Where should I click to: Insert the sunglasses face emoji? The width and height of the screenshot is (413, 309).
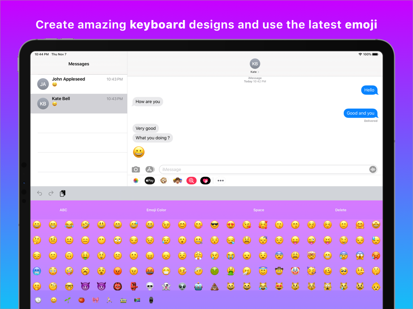[x=215, y=225]
